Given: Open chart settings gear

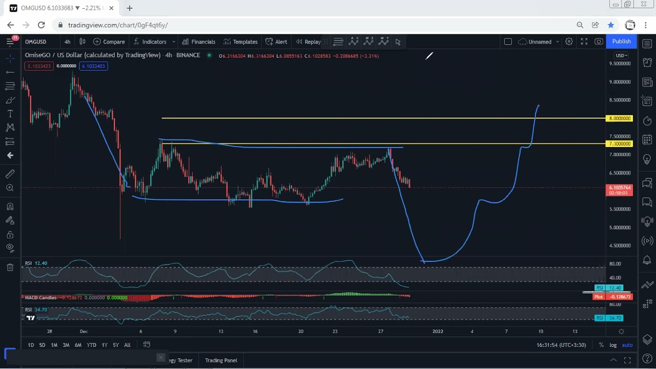Looking at the screenshot, I should coord(569,42).
